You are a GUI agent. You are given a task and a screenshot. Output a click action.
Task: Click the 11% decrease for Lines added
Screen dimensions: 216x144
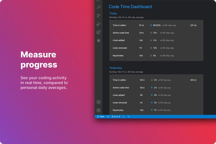coord(155,40)
